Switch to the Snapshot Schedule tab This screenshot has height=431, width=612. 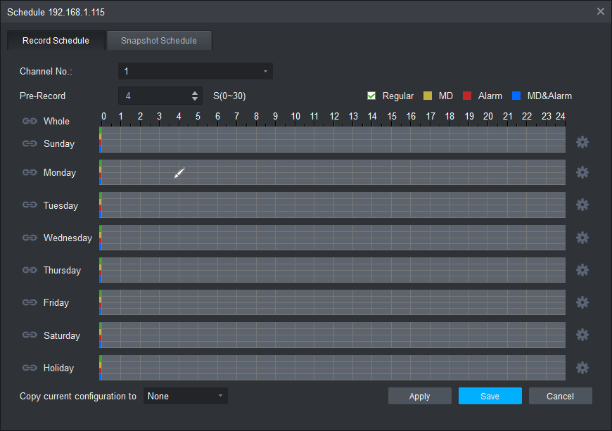click(x=159, y=41)
